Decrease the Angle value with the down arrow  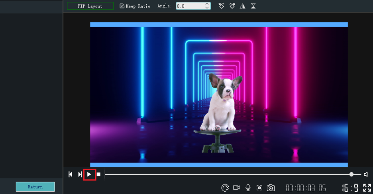click(x=207, y=8)
